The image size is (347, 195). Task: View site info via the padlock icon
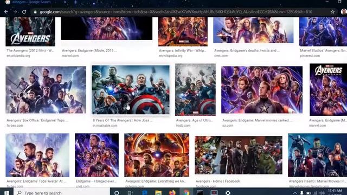coord(35,12)
